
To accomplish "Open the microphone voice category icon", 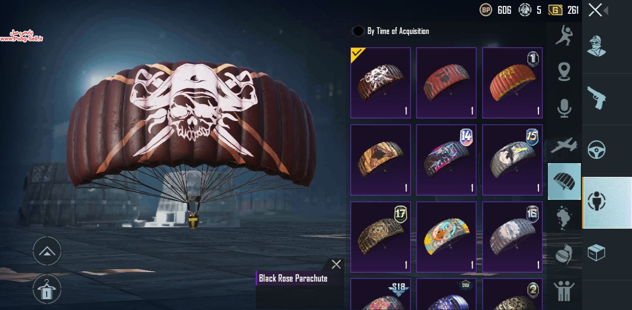I will point(564,108).
